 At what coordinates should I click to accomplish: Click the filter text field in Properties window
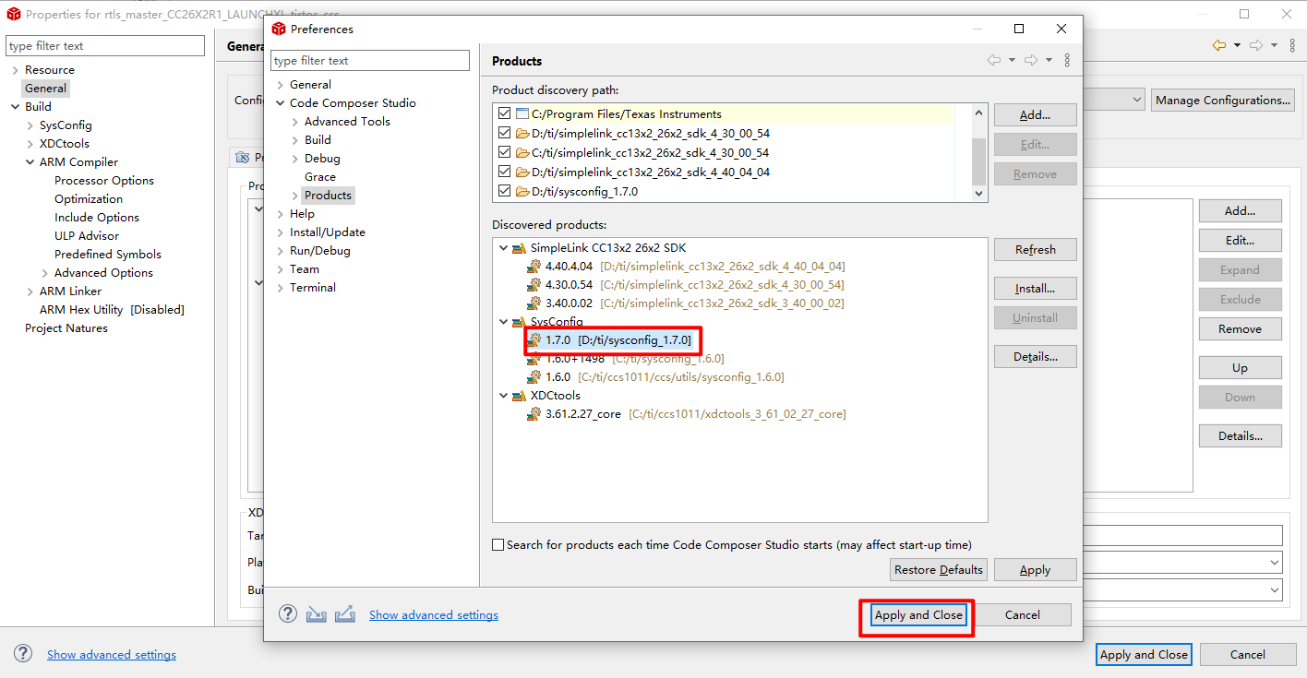(105, 46)
